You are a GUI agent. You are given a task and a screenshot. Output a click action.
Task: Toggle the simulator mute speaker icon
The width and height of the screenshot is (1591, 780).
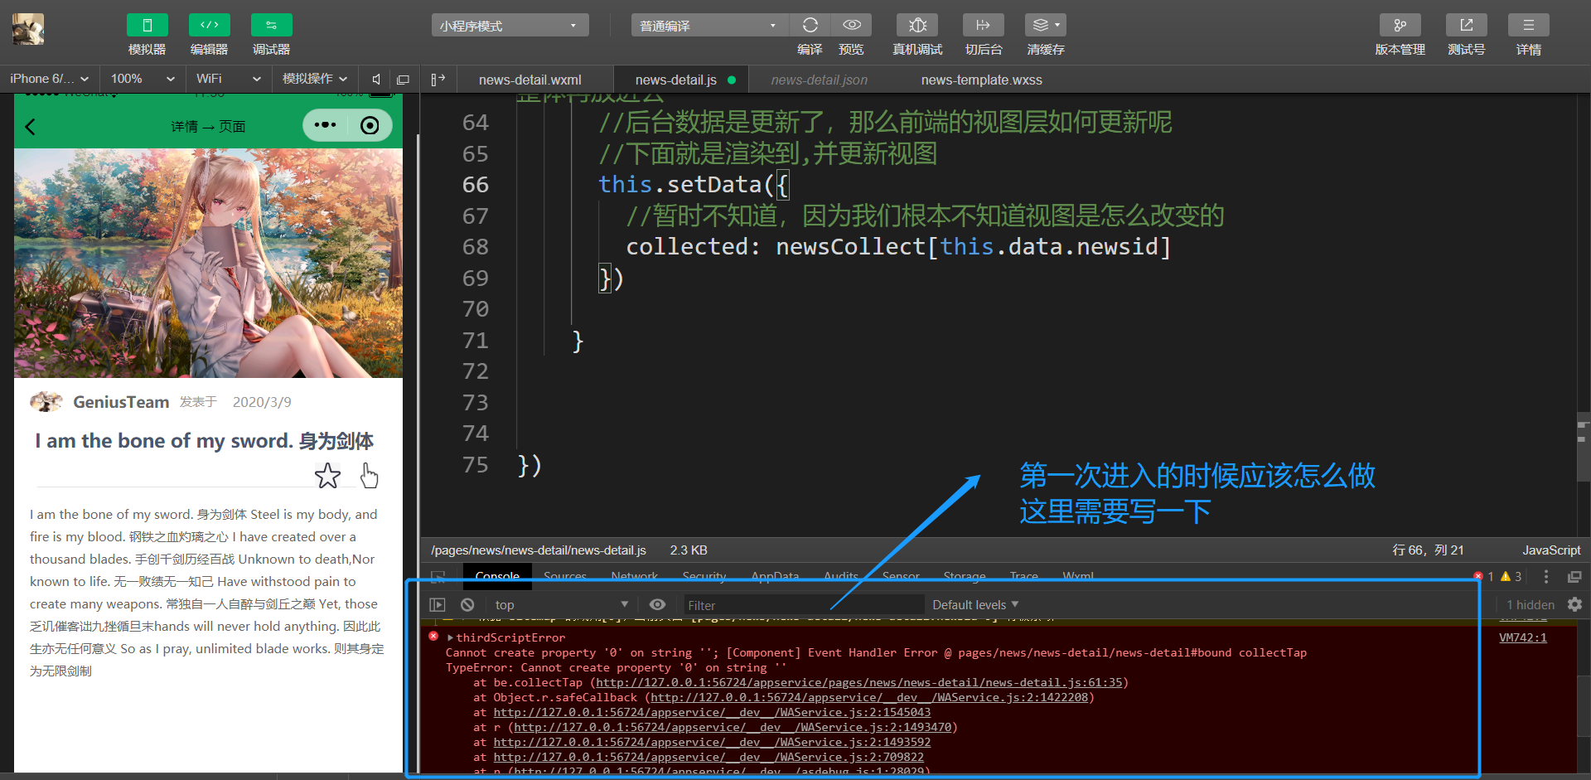pos(376,80)
